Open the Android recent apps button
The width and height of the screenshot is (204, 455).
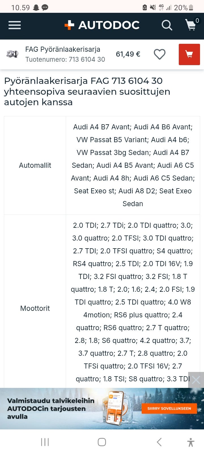[x=45, y=442]
